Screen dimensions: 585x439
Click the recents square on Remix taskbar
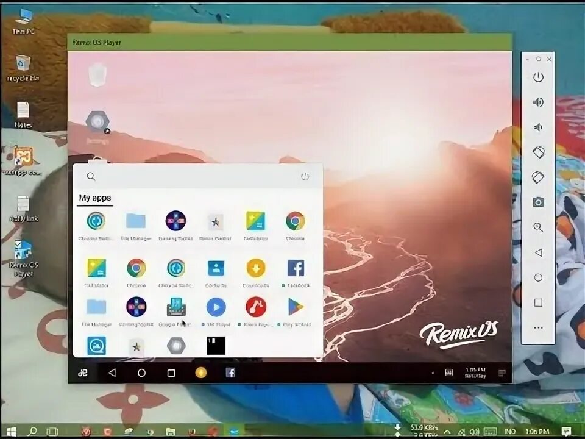point(171,373)
